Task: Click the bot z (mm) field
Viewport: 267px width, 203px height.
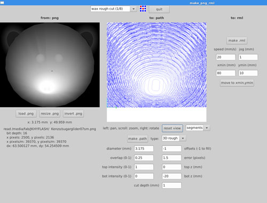Action: point(171,176)
